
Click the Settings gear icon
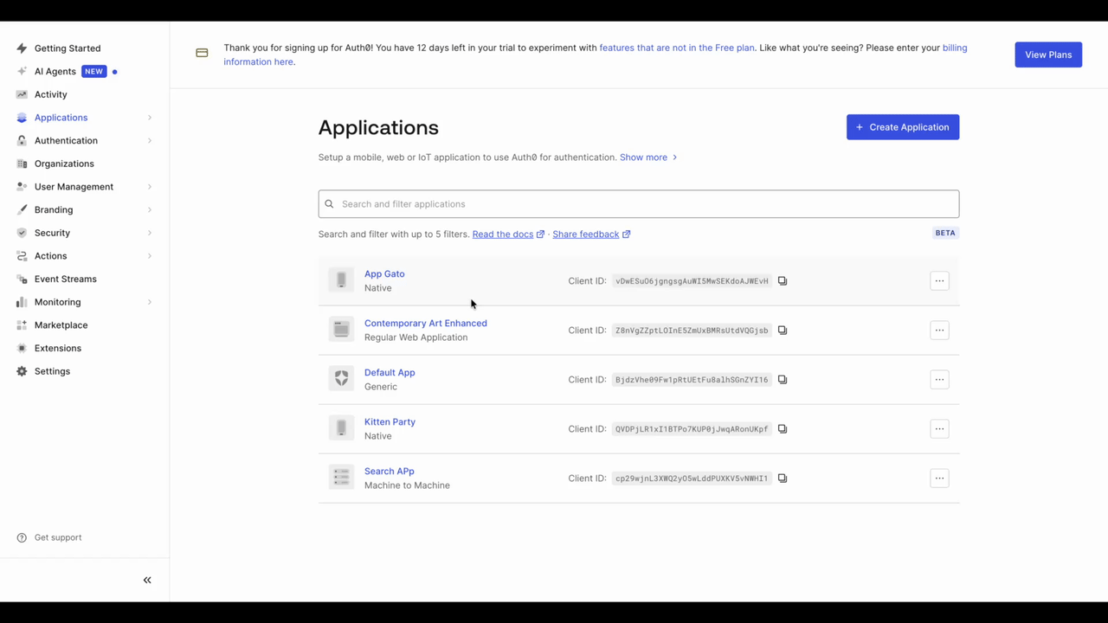point(22,371)
